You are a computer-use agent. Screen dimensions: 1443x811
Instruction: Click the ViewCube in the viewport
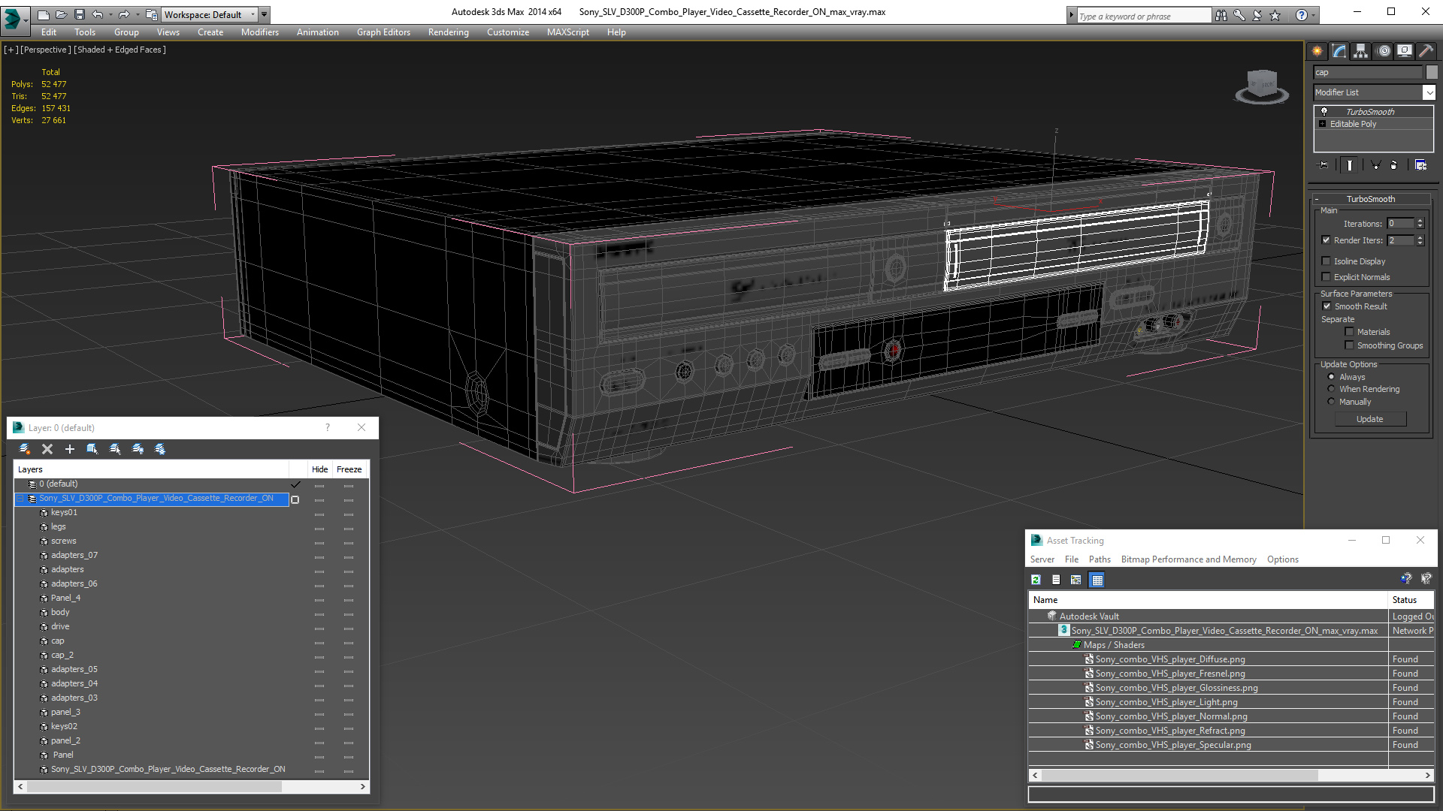(1262, 86)
